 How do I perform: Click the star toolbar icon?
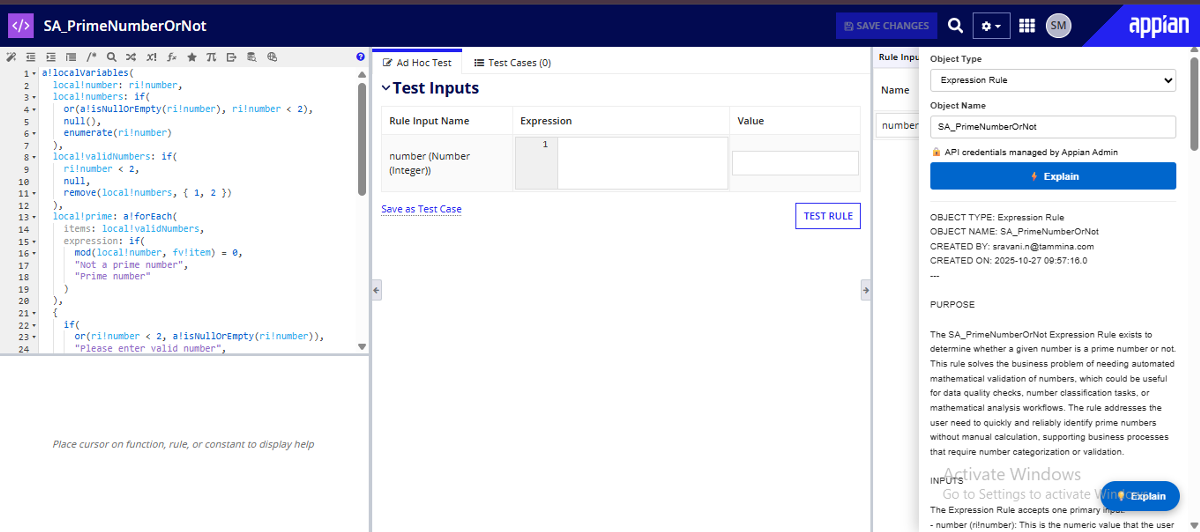click(x=192, y=57)
